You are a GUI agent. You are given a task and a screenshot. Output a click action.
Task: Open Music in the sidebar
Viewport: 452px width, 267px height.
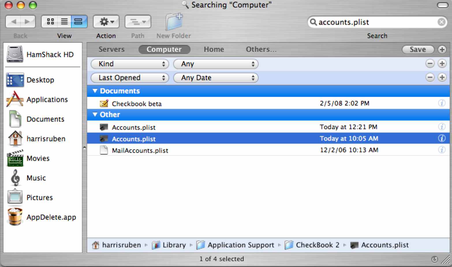[42, 178]
